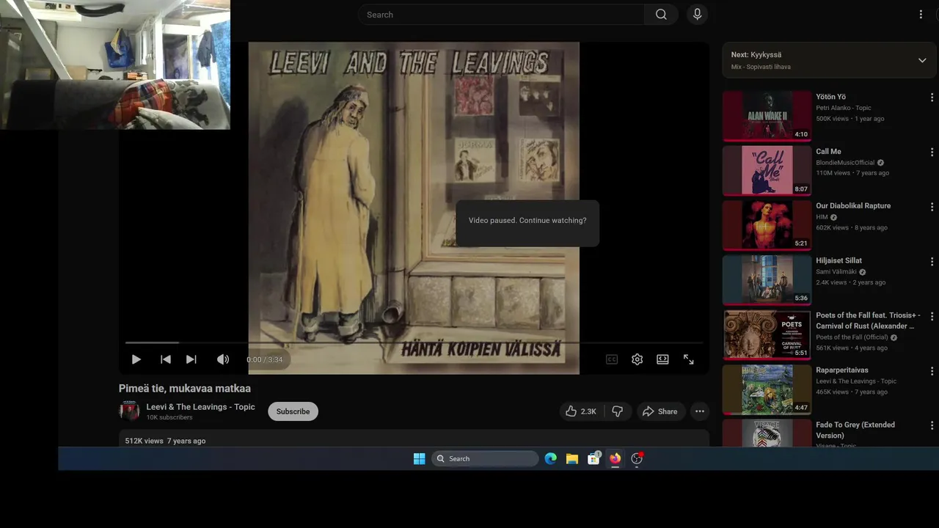Play the paused video
This screenshot has width=939, height=528.
click(x=136, y=359)
